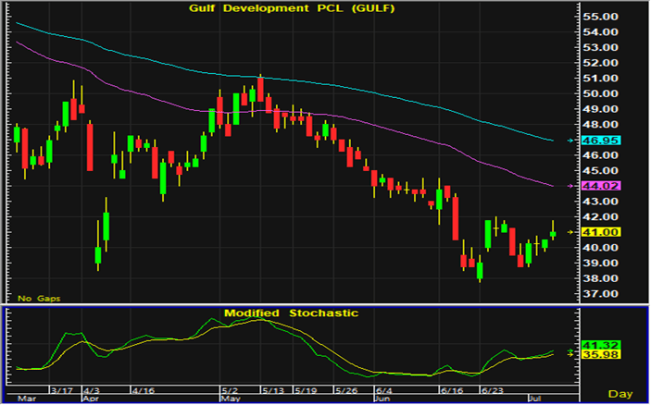
Task: Click the Jun month label on axis
Action: [380, 399]
